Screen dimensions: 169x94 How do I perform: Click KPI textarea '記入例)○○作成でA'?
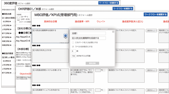82,91
